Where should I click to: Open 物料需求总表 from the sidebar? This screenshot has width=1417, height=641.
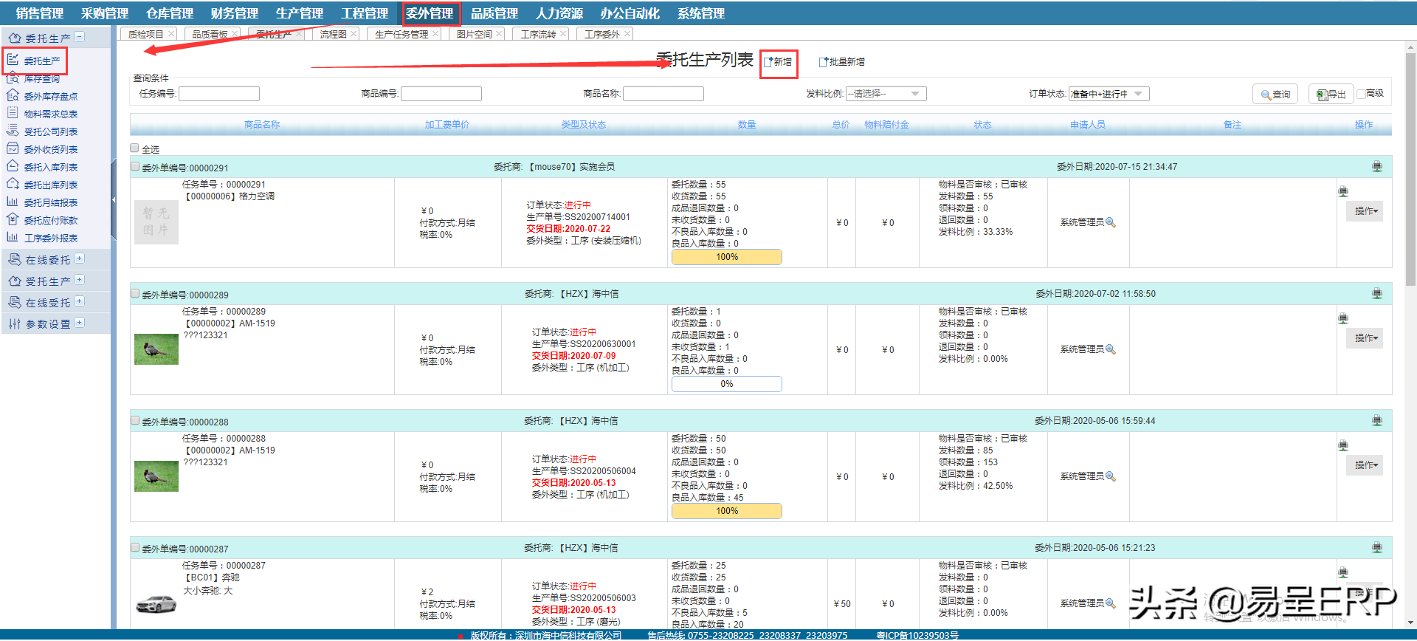coord(50,114)
